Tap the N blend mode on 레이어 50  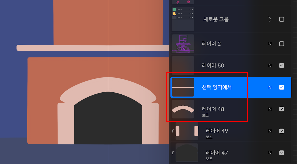point(270,65)
